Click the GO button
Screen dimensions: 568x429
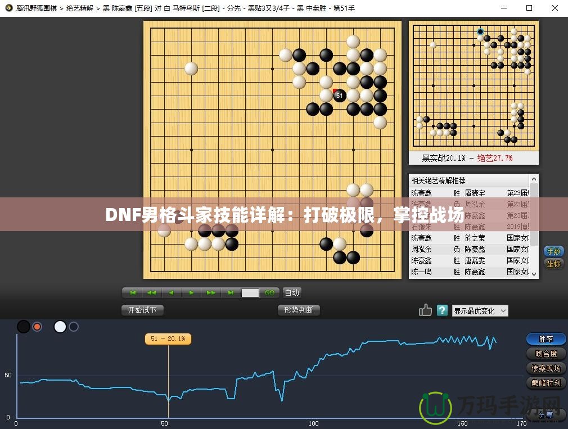coord(269,292)
